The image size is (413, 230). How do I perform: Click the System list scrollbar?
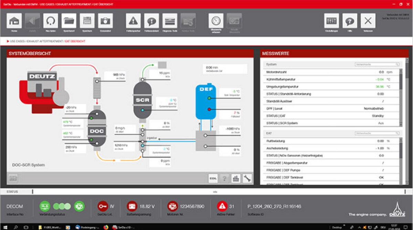(400, 97)
